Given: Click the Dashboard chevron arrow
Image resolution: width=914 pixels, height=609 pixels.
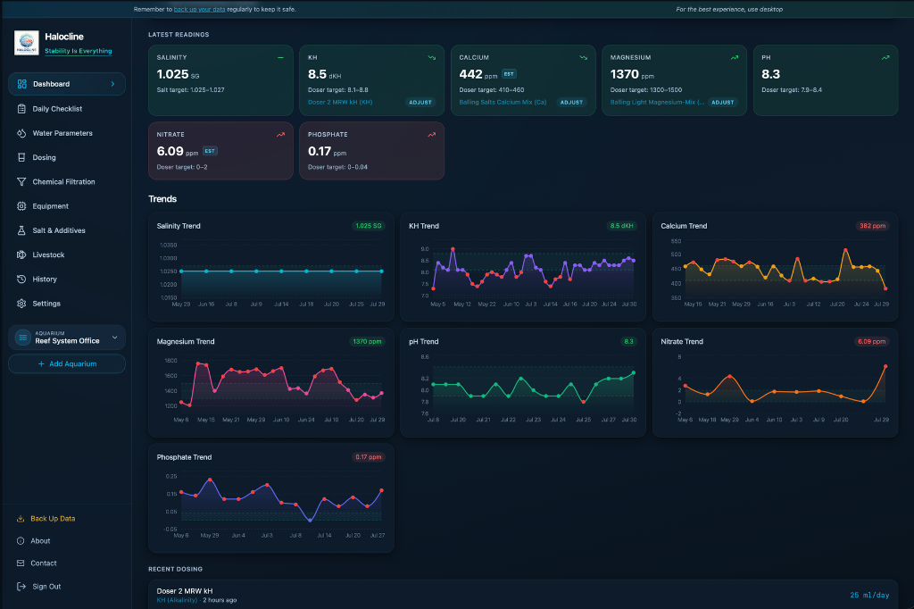Looking at the screenshot, I should coord(112,84).
